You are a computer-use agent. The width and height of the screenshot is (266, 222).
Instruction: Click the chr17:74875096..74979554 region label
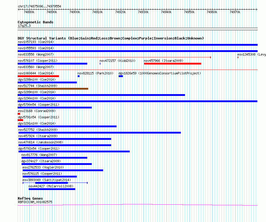coord(39,6)
